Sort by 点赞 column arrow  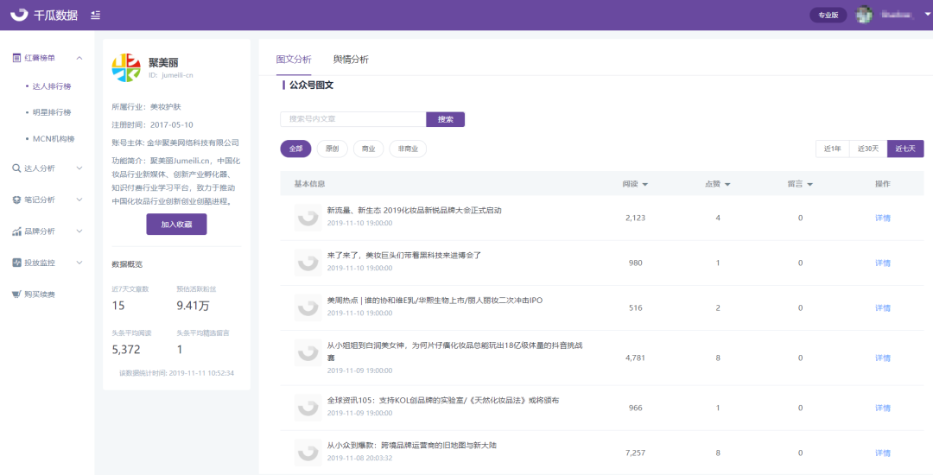(727, 184)
